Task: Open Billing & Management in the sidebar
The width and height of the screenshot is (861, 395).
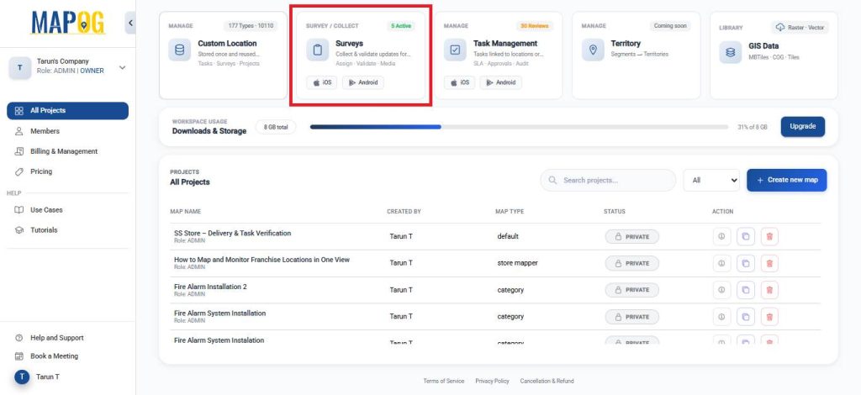Action: click(x=64, y=151)
